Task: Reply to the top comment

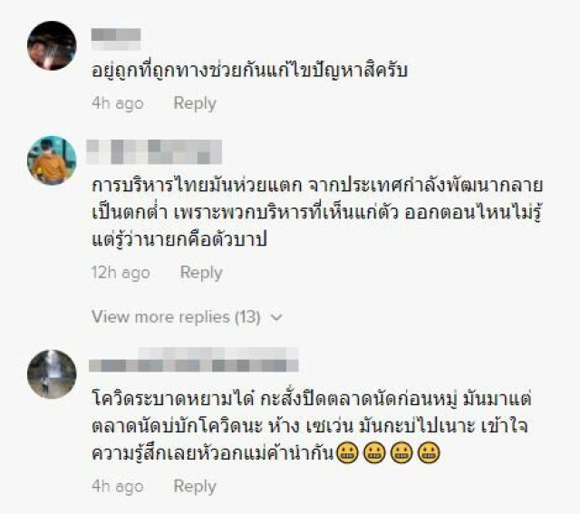Action: click(x=195, y=103)
